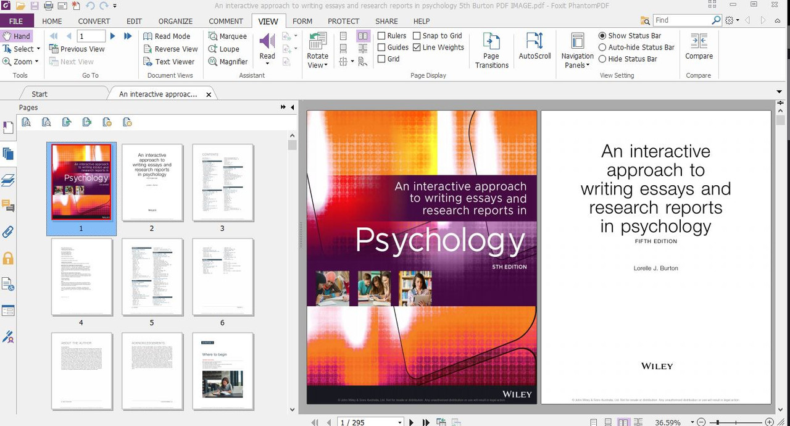
Task: Switch to single page display mode
Action: (344, 36)
